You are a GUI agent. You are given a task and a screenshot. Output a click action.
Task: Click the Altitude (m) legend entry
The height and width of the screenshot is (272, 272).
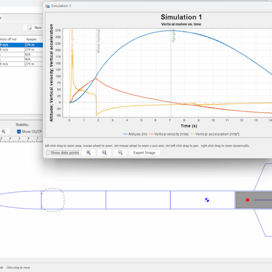pos(135,134)
